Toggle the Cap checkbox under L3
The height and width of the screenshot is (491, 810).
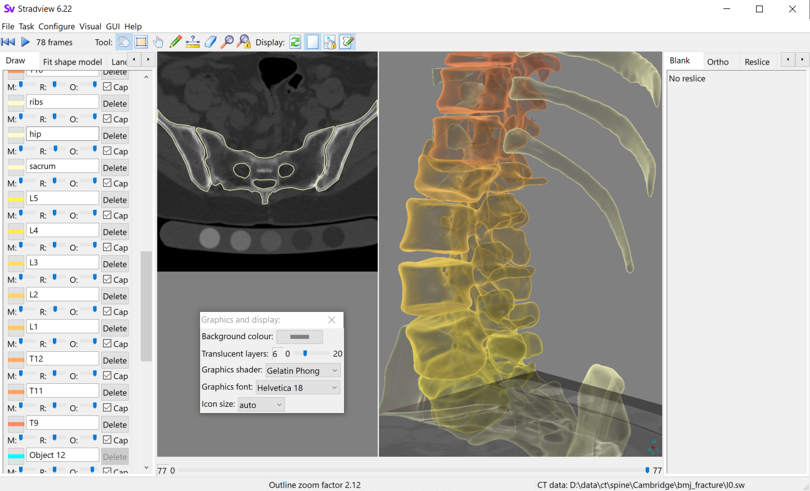tap(107, 279)
